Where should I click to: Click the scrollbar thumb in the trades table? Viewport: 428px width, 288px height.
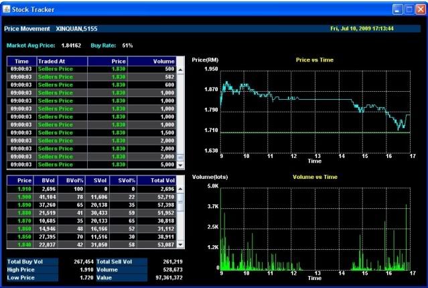[x=180, y=157]
